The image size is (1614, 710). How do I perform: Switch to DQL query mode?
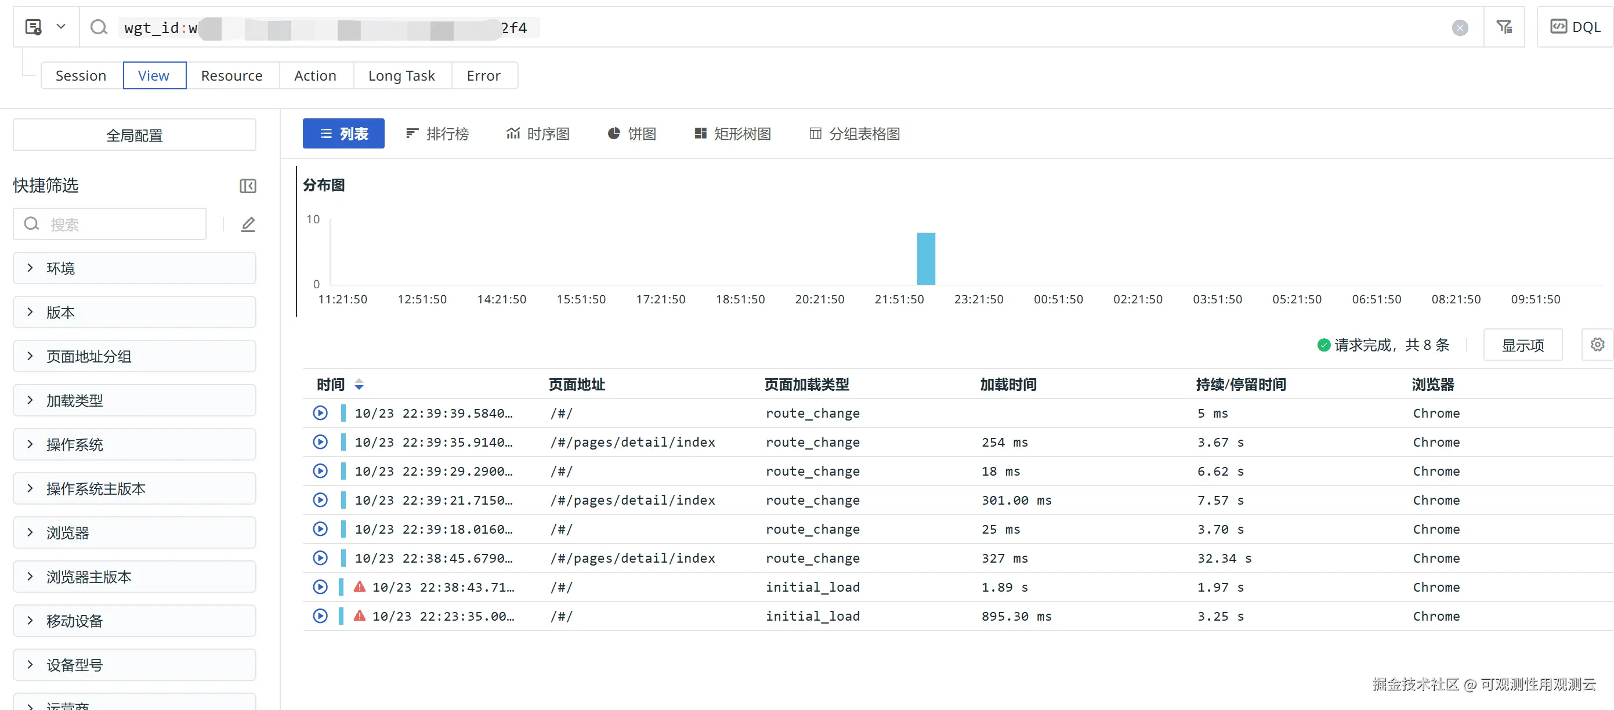(1575, 27)
